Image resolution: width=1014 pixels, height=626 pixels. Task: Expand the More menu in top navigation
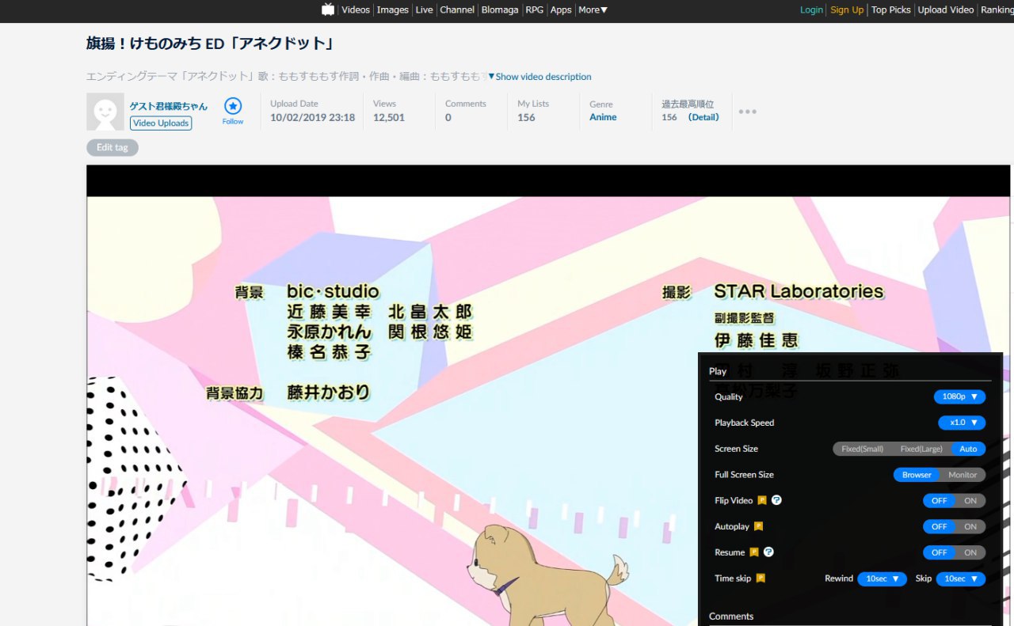[x=593, y=9]
